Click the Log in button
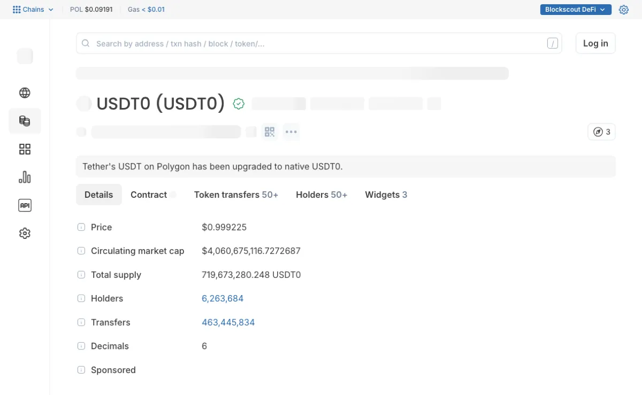 [x=595, y=43]
